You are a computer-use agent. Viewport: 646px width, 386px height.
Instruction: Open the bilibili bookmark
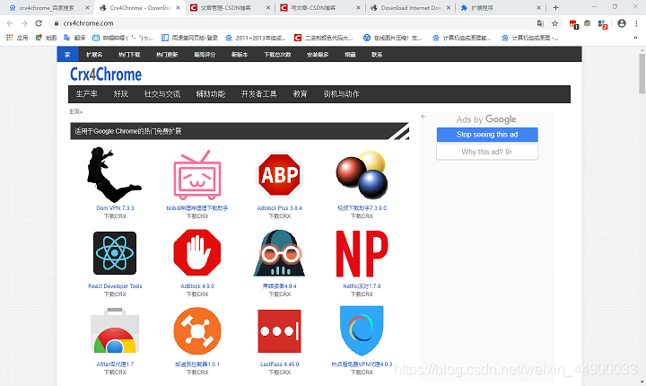[x=122, y=38]
